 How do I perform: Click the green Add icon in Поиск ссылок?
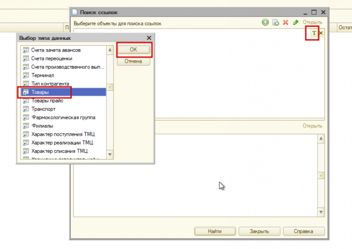[x=265, y=22]
